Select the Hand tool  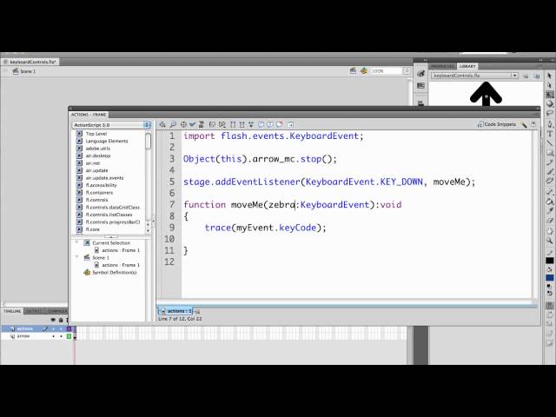pyautogui.click(x=550, y=231)
